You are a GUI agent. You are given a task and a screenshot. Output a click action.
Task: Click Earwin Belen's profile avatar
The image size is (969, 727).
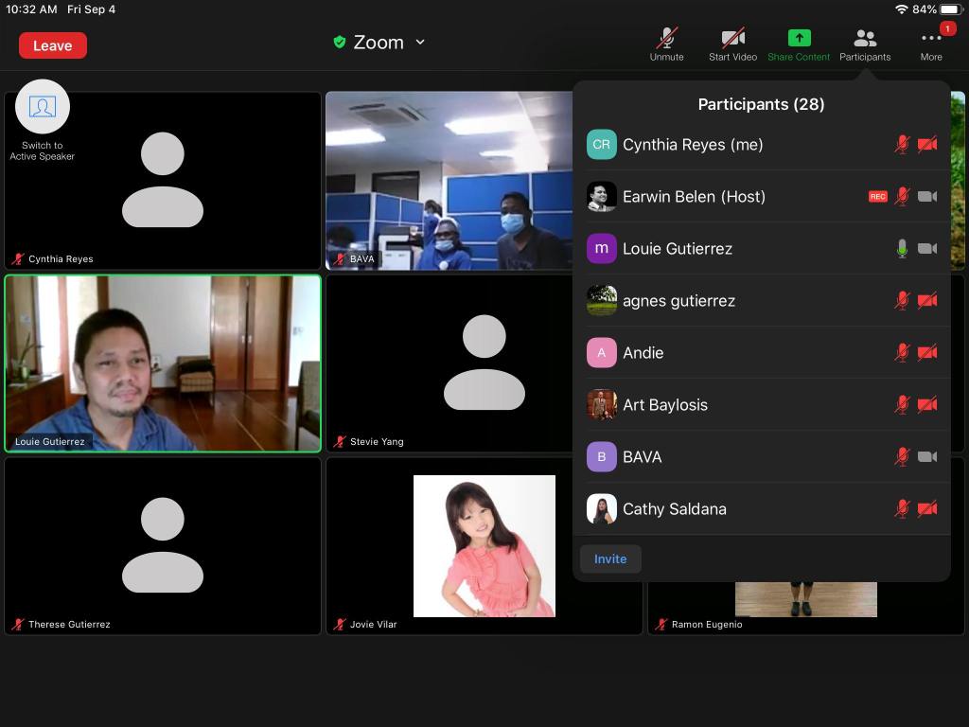pyautogui.click(x=602, y=197)
